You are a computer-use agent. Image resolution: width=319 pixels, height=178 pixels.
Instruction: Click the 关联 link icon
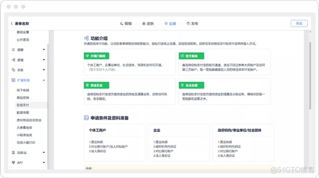(13, 70)
